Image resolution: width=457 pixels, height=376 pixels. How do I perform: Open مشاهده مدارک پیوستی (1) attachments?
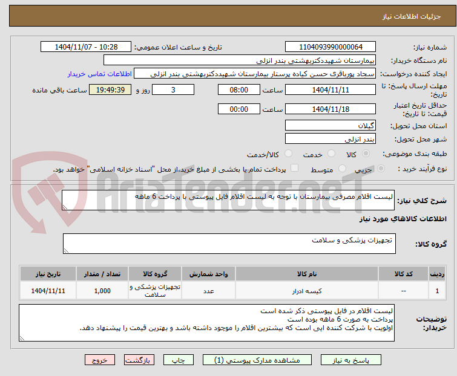pyautogui.click(x=257, y=360)
